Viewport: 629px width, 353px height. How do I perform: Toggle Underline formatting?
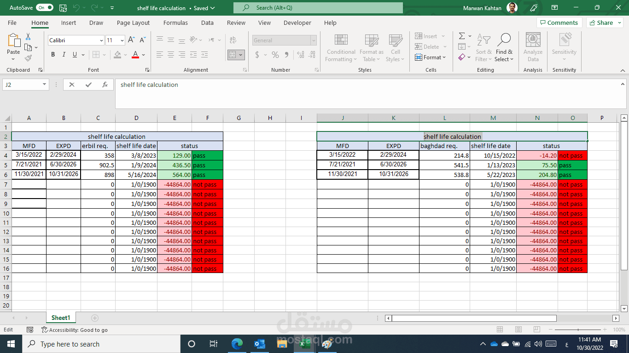click(x=75, y=55)
